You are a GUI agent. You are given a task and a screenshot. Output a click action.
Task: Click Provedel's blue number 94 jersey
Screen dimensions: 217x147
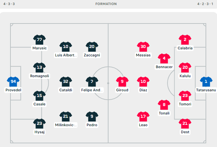point(13,82)
